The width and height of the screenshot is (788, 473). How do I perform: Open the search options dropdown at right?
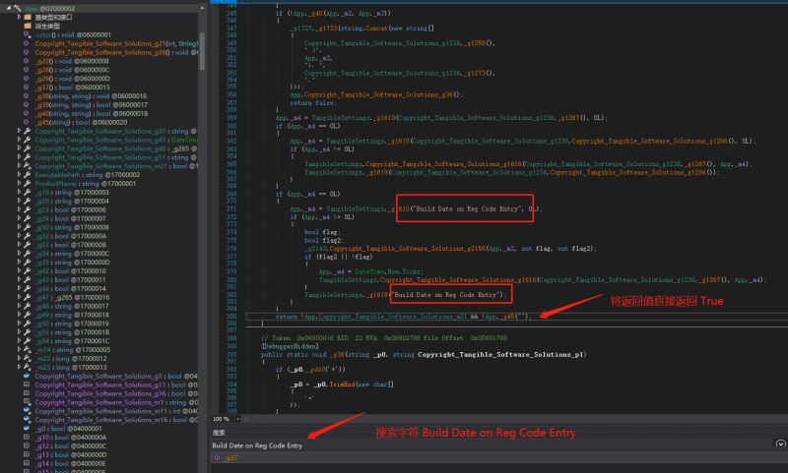780,443
